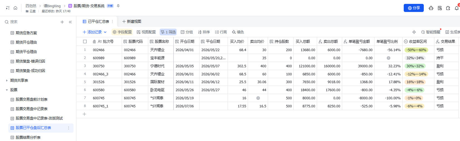Select cell 2026/07/06 in row 8
Viewport: 460px width, 141px height.
pos(186,106)
